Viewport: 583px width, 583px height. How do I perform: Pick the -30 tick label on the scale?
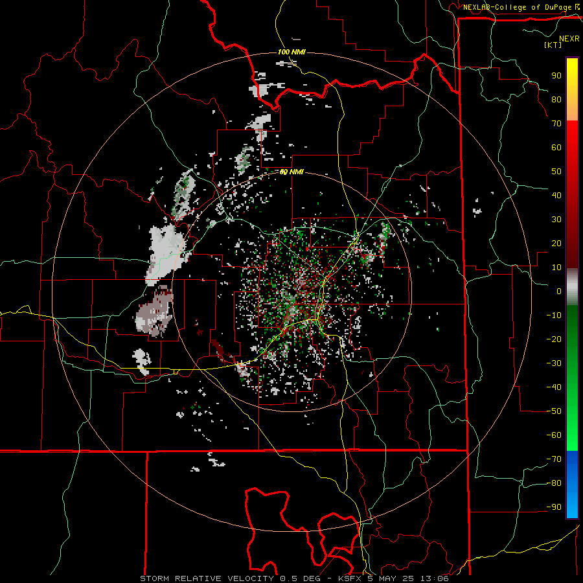click(554, 363)
